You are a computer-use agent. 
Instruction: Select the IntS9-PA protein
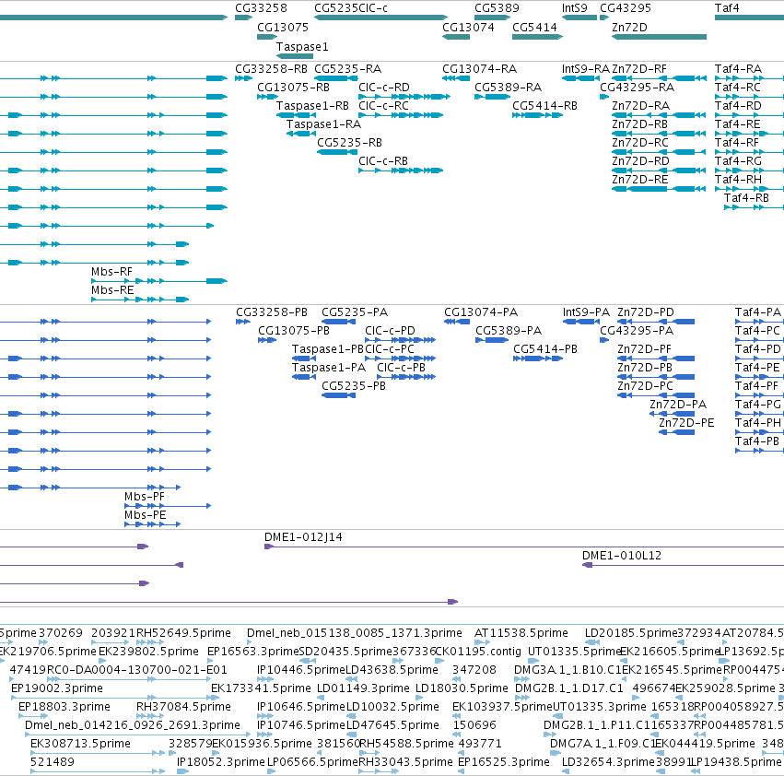[x=581, y=322]
